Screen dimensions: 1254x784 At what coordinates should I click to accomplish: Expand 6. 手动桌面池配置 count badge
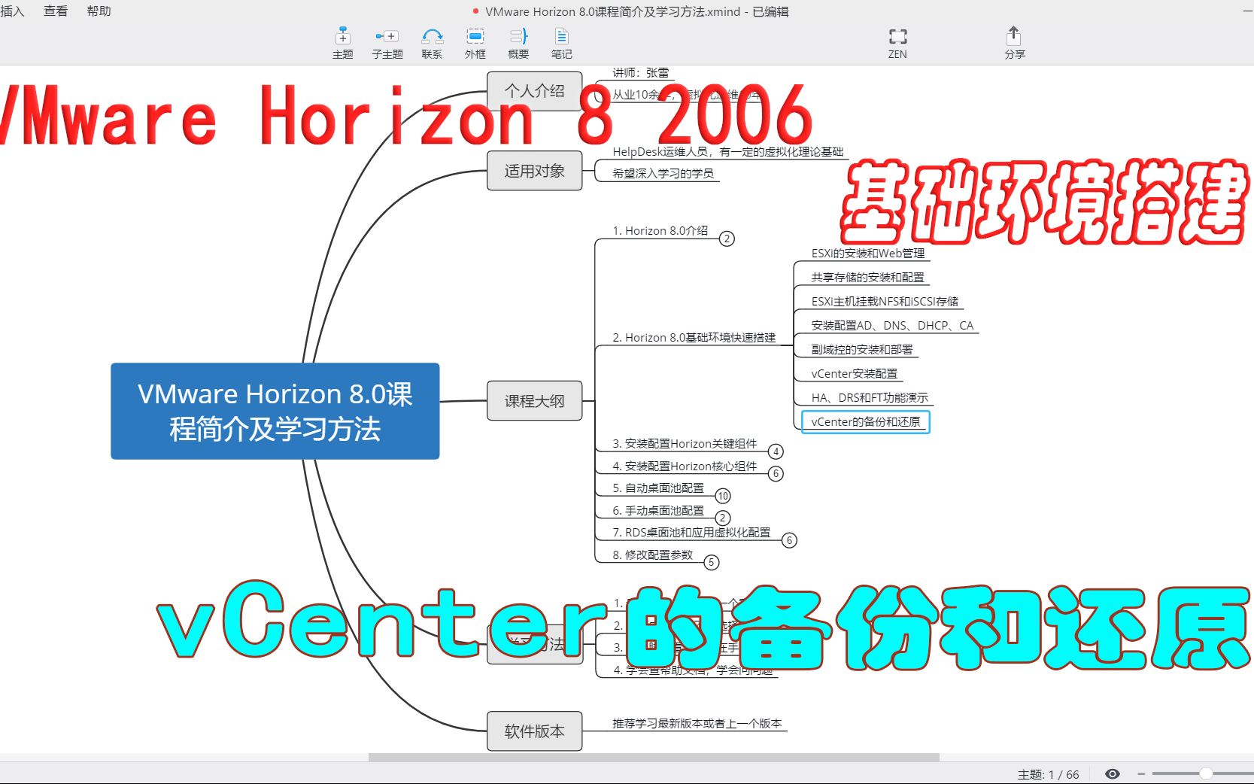722,518
